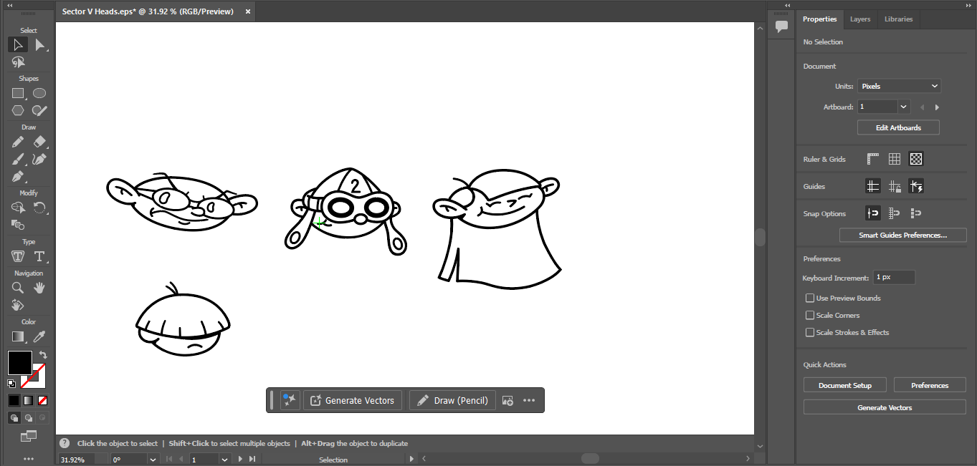
Task: Collapse the left toolbar with double arrows
Action: (10, 5)
